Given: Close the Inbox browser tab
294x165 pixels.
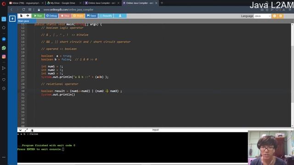Looking at the screenshot, I should coord(42,3).
